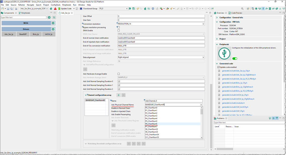Select the Bctu_Ip driver button

point(35,34)
